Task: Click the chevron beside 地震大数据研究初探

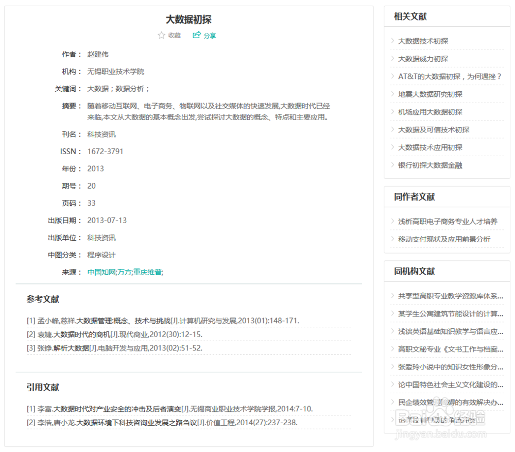Action: pyautogui.click(x=392, y=94)
